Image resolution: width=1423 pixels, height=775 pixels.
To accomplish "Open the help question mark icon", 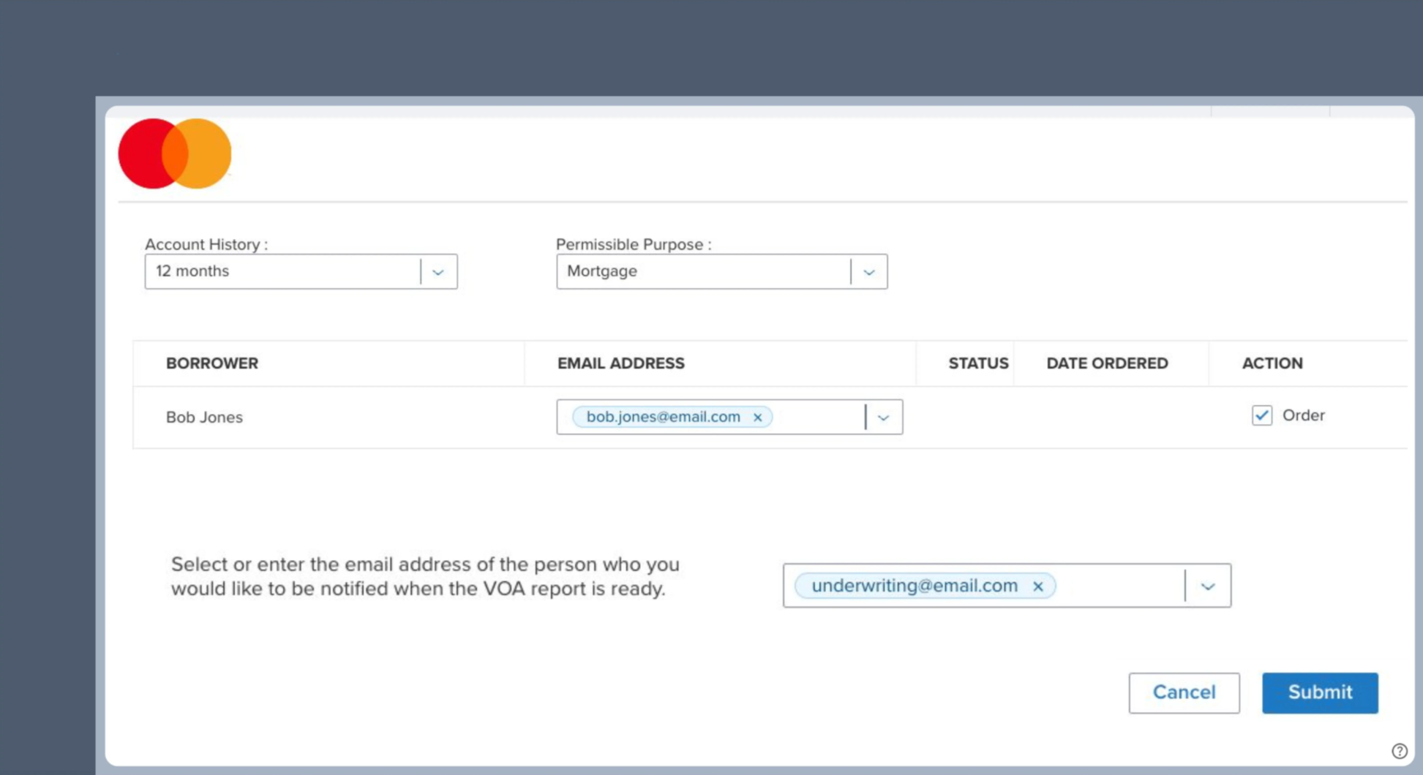I will 1400,751.
